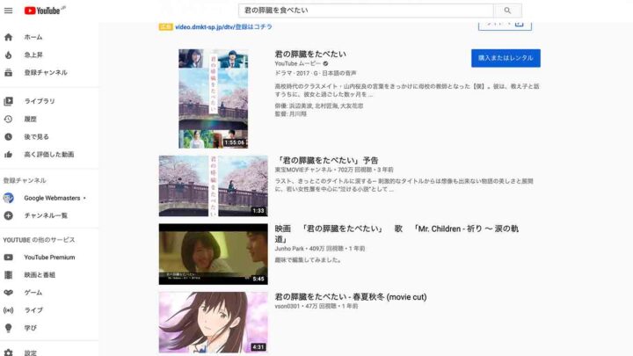Click the 設定 settings gear icon
Screen dimensions: 633x356
[9, 352]
